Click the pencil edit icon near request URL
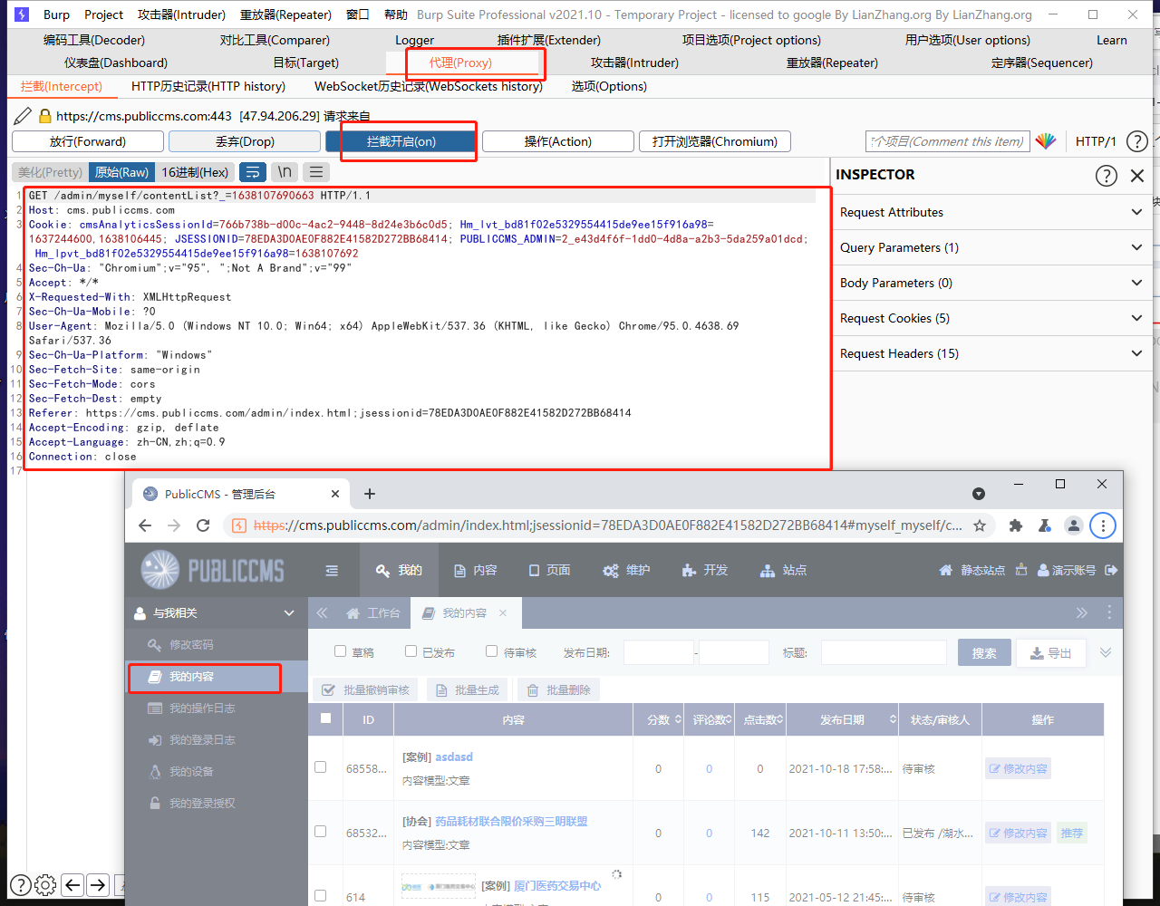This screenshot has height=906, width=1160. 22,116
